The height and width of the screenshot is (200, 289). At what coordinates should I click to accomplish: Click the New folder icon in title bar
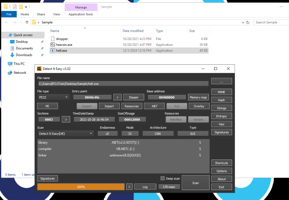[x=21, y=7]
